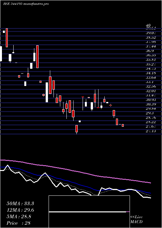This screenshot has width=162, height=228.
Task: Click the 37.98 price axis label
Action: click(x=151, y=42)
